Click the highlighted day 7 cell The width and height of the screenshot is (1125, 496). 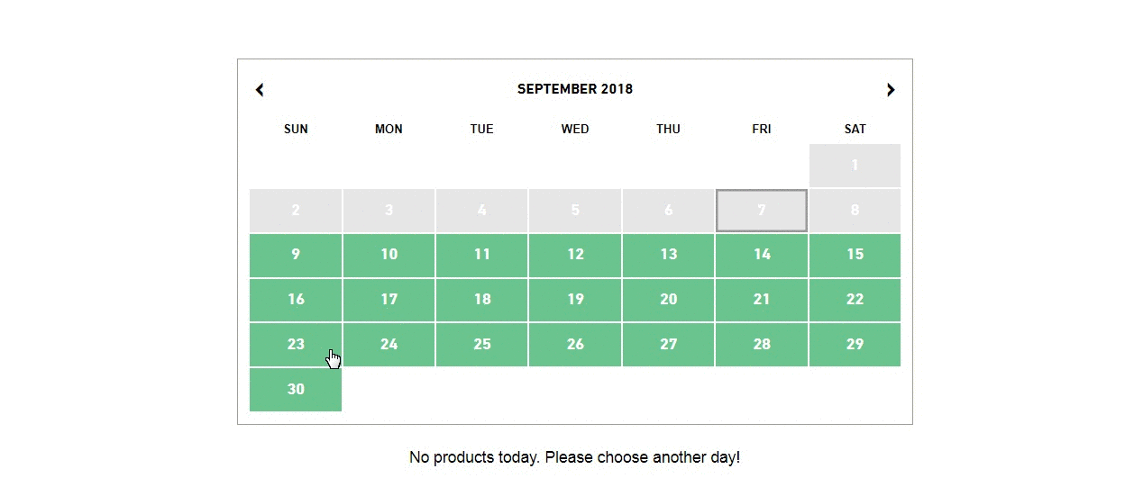(x=762, y=211)
